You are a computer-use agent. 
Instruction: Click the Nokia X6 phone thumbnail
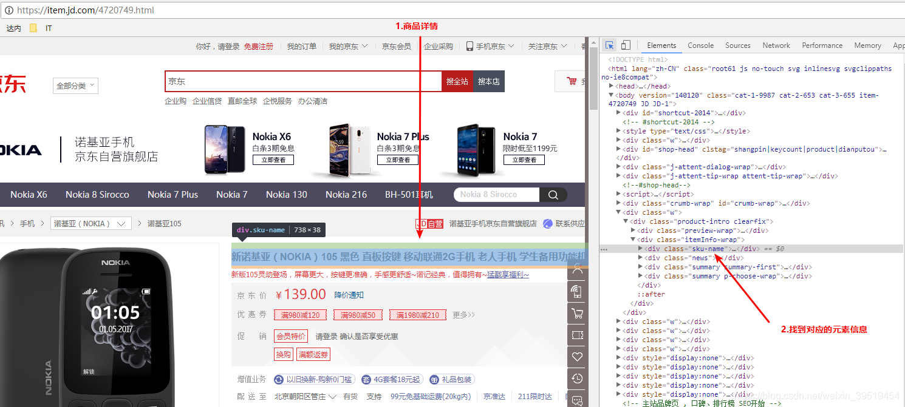pos(225,149)
